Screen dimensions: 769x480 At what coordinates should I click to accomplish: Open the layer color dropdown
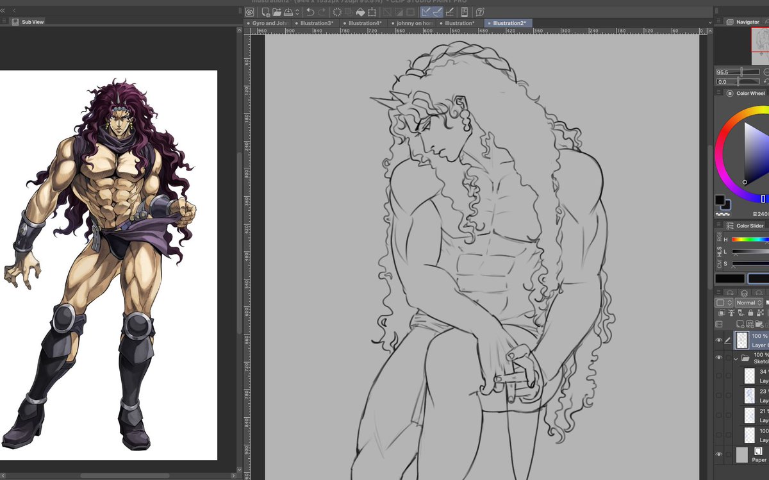(724, 302)
